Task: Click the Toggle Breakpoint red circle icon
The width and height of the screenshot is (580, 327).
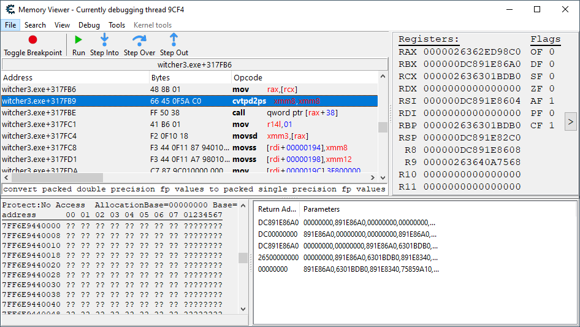Action: pos(32,40)
